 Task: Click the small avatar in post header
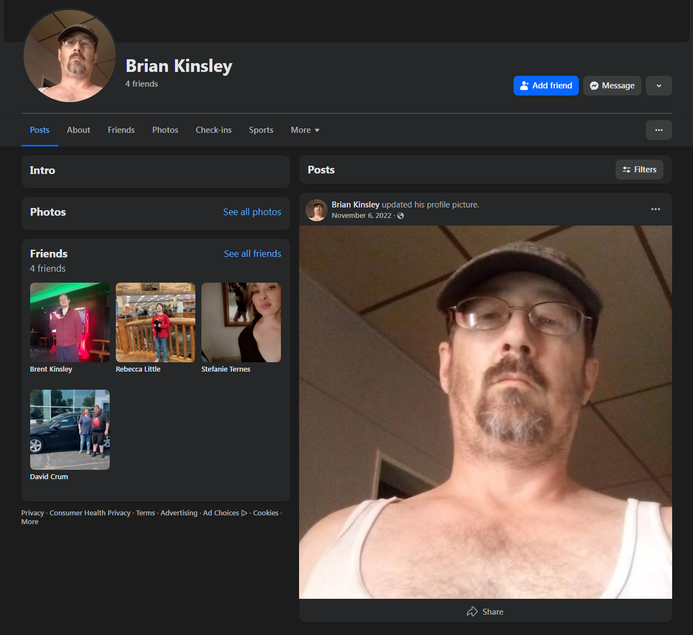pyautogui.click(x=317, y=210)
